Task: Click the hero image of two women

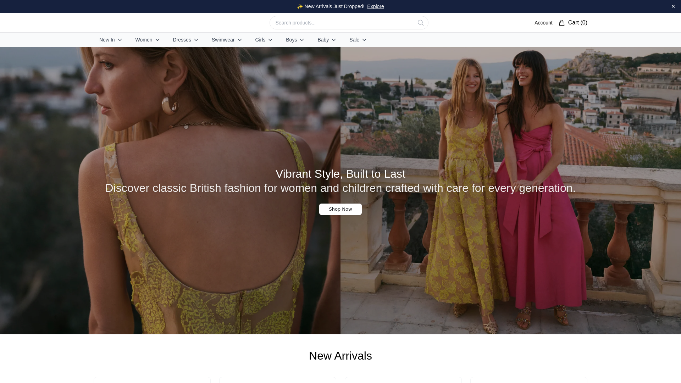Action: [x=511, y=190]
